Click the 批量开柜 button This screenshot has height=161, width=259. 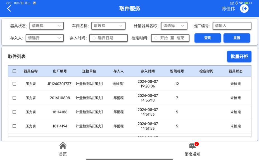tap(239, 56)
